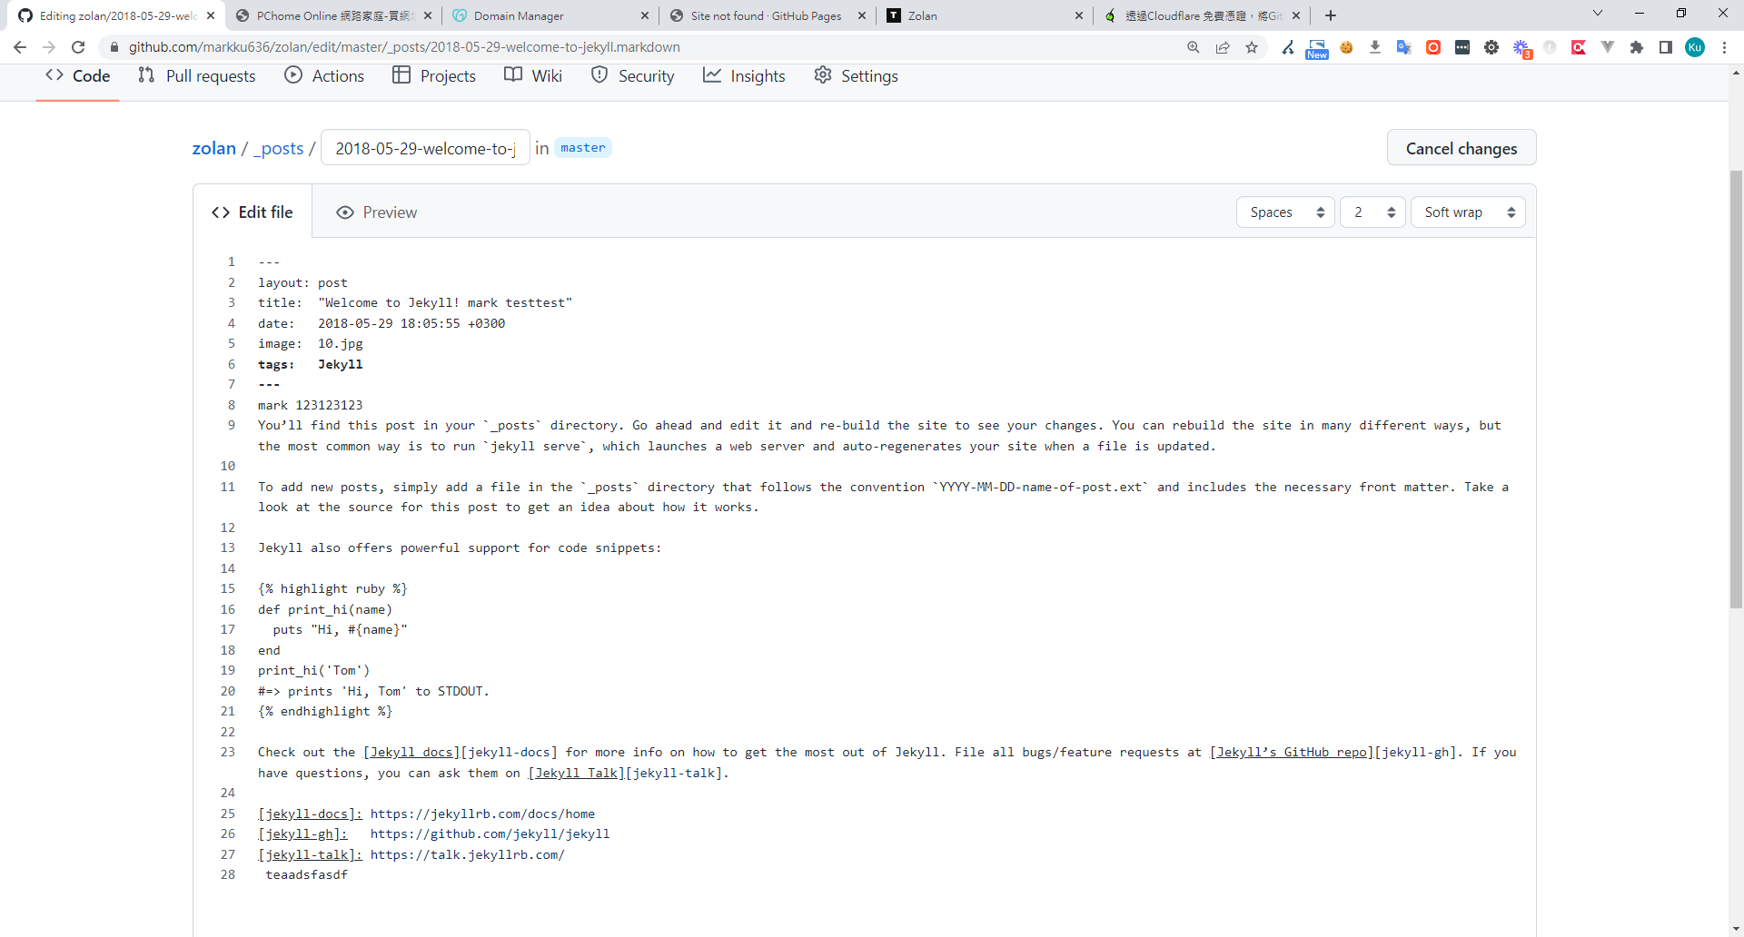
Task: Open the Chrome three-dot menu
Action: pos(1724,47)
